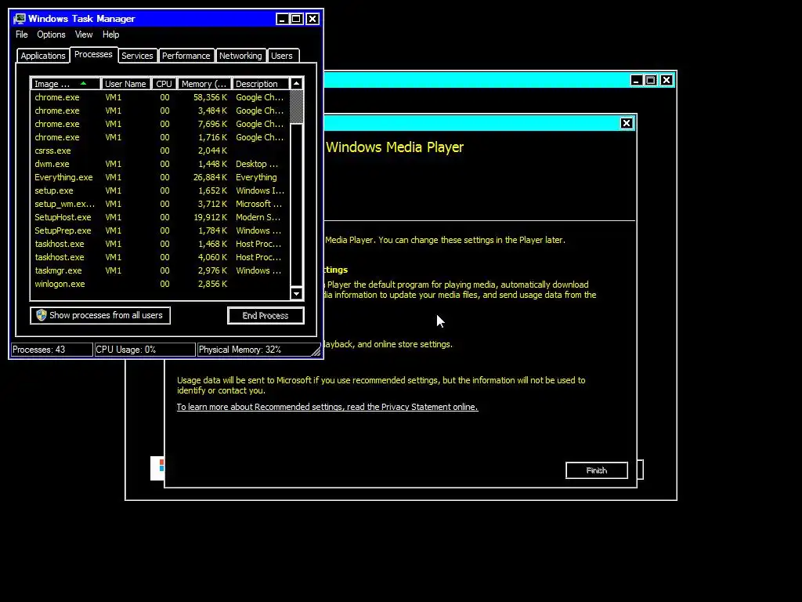The image size is (802, 602).
Task: Click the process list scroll down arrow
Action: (x=297, y=293)
